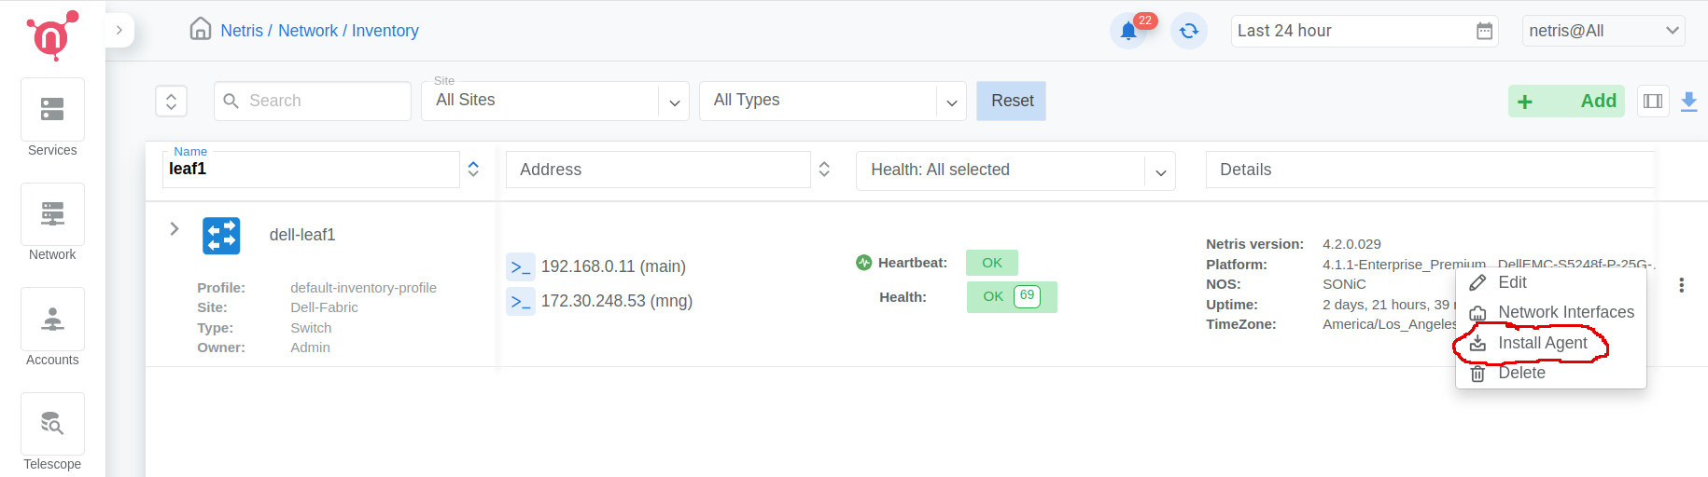Open the Network sidebar icon
The height and width of the screenshot is (477, 1708).
point(52,214)
